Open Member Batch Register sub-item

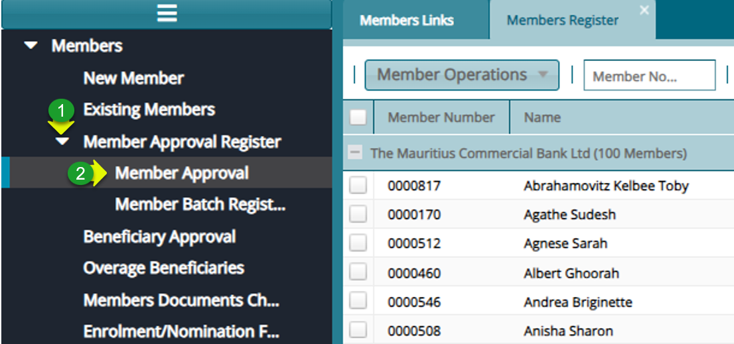[x=200, y=205]
